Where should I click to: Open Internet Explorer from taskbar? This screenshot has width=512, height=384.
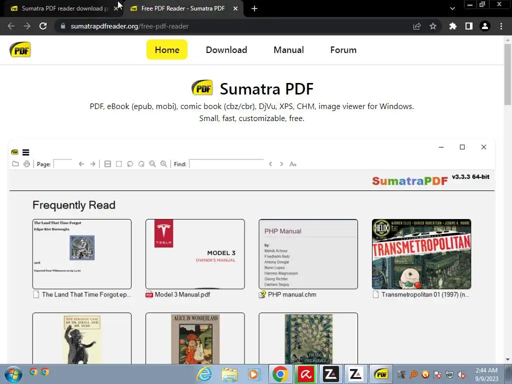coord(204,374)
